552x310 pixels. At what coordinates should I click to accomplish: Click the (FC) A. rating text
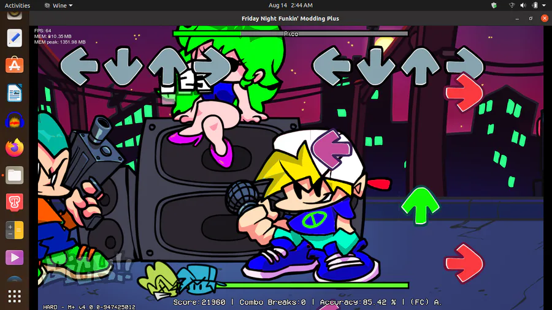point(426,302)
